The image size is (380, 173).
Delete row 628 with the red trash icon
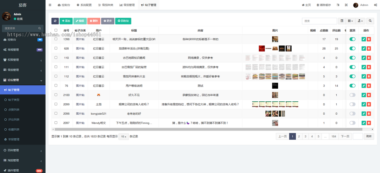coord(369,48)
